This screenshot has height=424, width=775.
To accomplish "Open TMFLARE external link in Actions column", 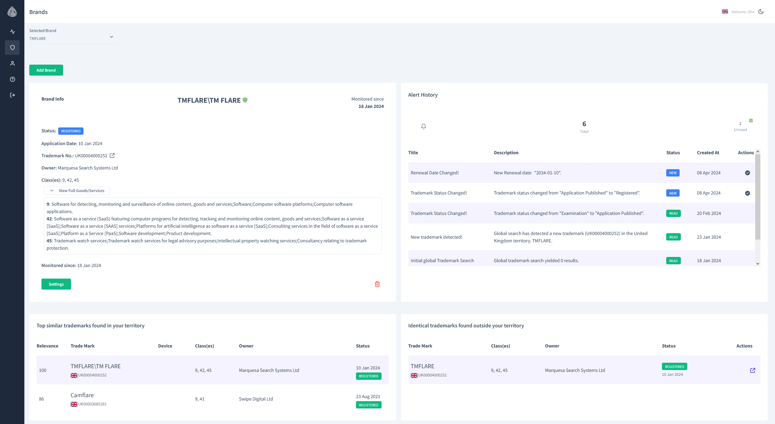I will [x=752, y=370].
